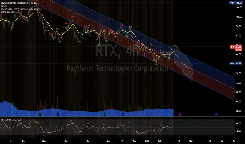Click the Raytheon Technologies Corporation title legend

click(19, 3)
